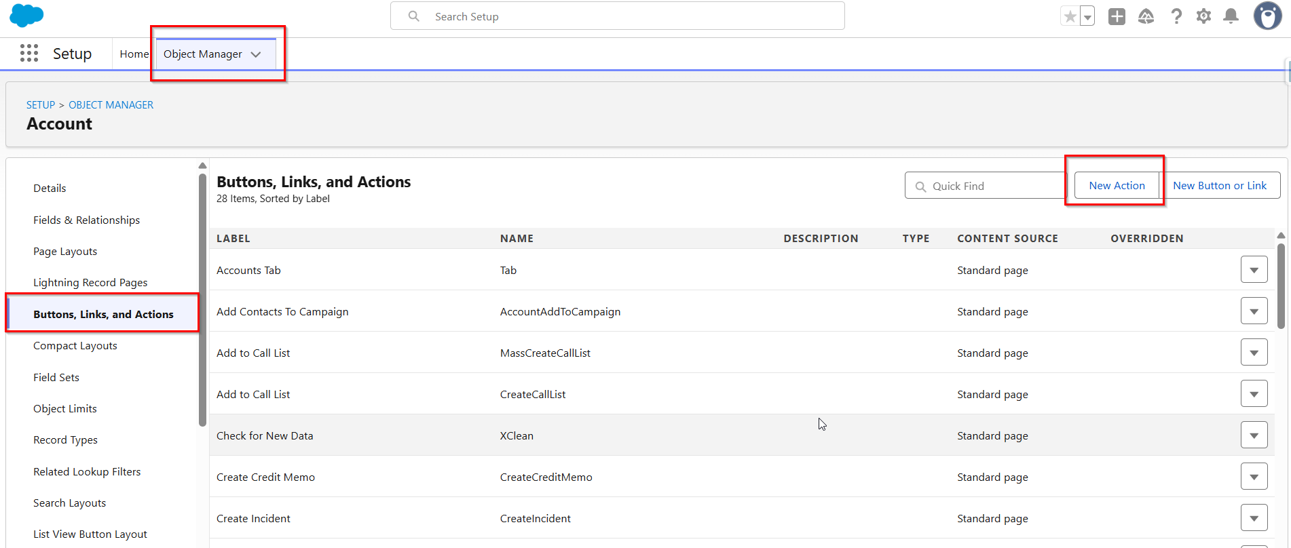Select Fields & Relationships in sidebar
Image resolution: width=1291 pixels, height=548 pixels.
pyautogui.click(x=86, y=220)
